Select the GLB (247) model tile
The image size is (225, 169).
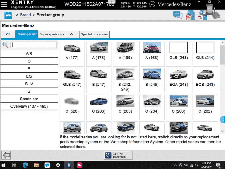click(x=72, y=81)
